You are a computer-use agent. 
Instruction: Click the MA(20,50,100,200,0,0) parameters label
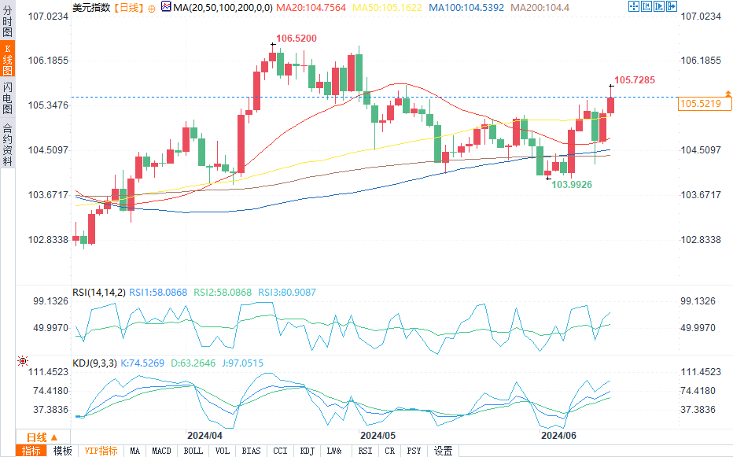[x=223, y=8]
